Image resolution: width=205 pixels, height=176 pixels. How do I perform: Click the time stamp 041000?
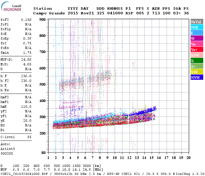tap(115, 13)
